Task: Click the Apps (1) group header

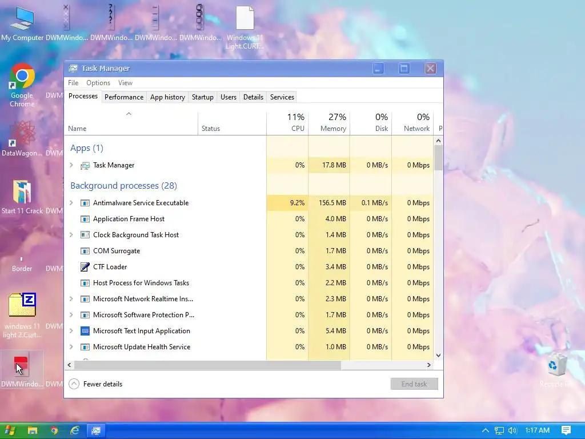Action: click(x=87, y=148)
